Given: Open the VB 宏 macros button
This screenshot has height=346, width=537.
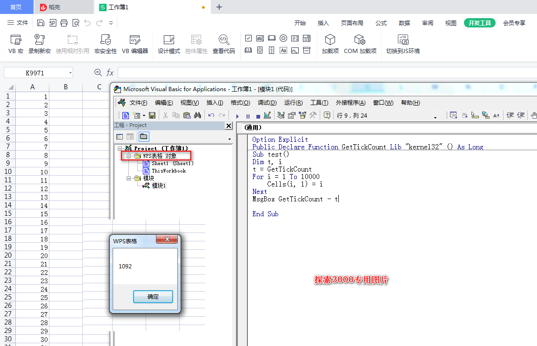Looking at the screenshot, I should pos(16,44).
